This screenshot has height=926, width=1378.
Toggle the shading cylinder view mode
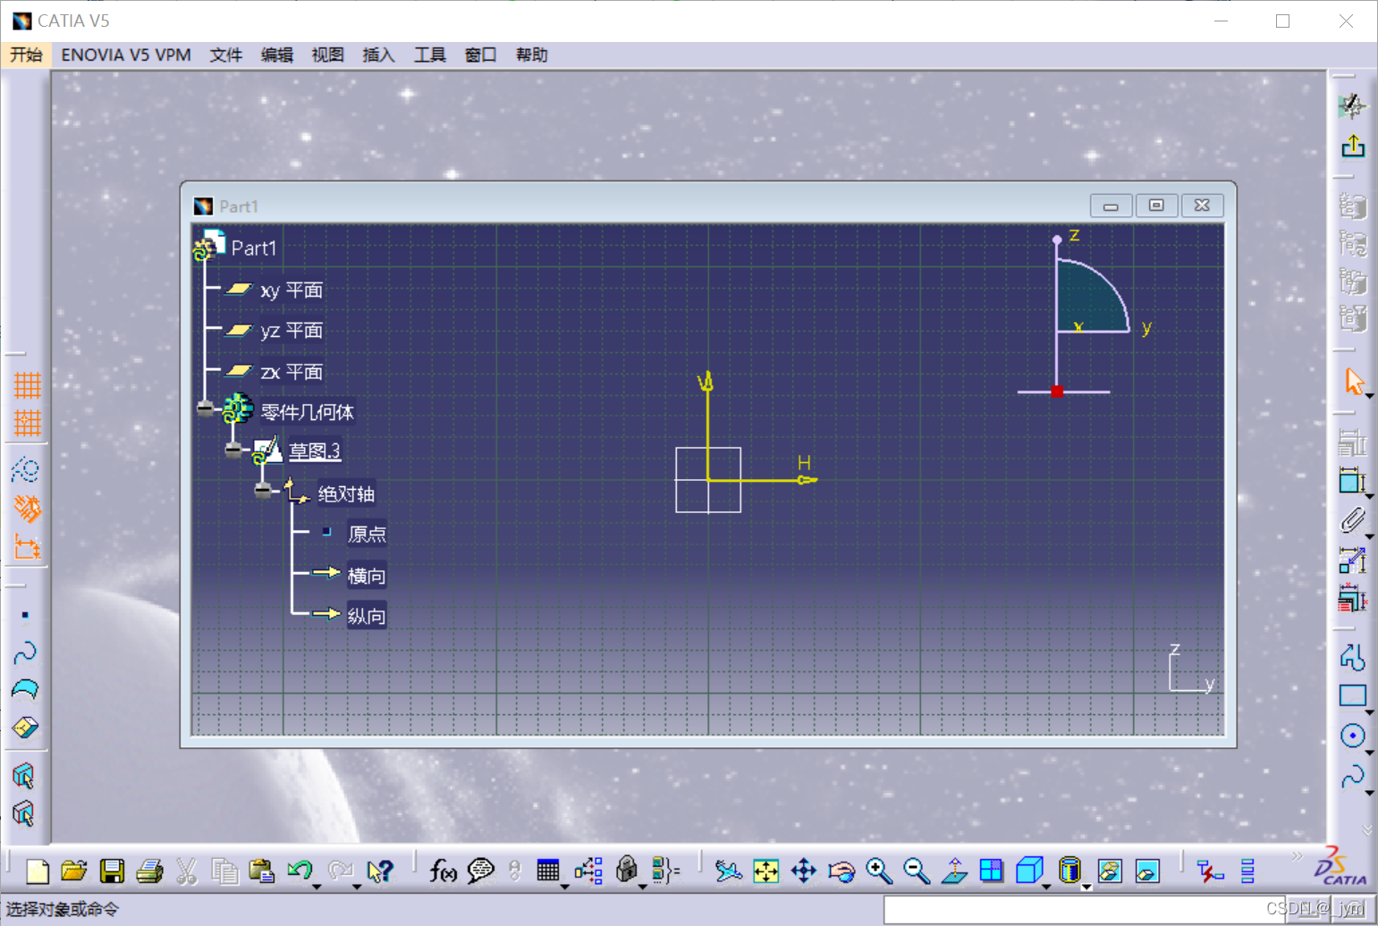[x=1069, y=870]
